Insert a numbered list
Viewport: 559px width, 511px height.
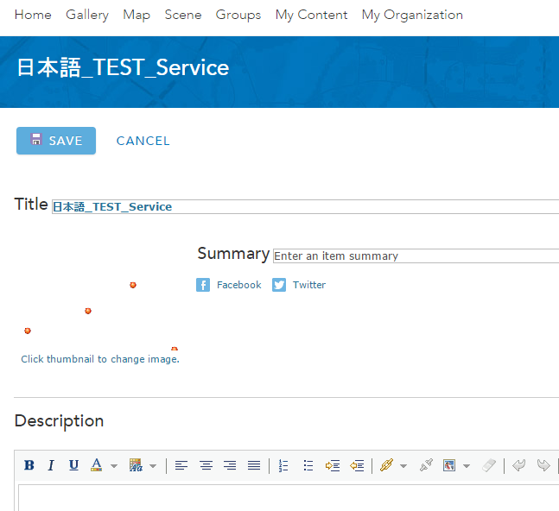[x=283, y=465]
